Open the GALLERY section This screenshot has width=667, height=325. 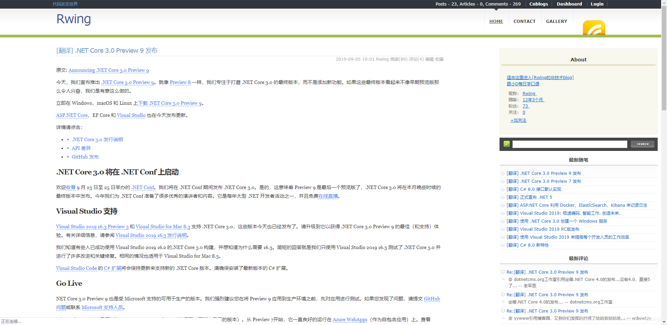pos(557,21)
